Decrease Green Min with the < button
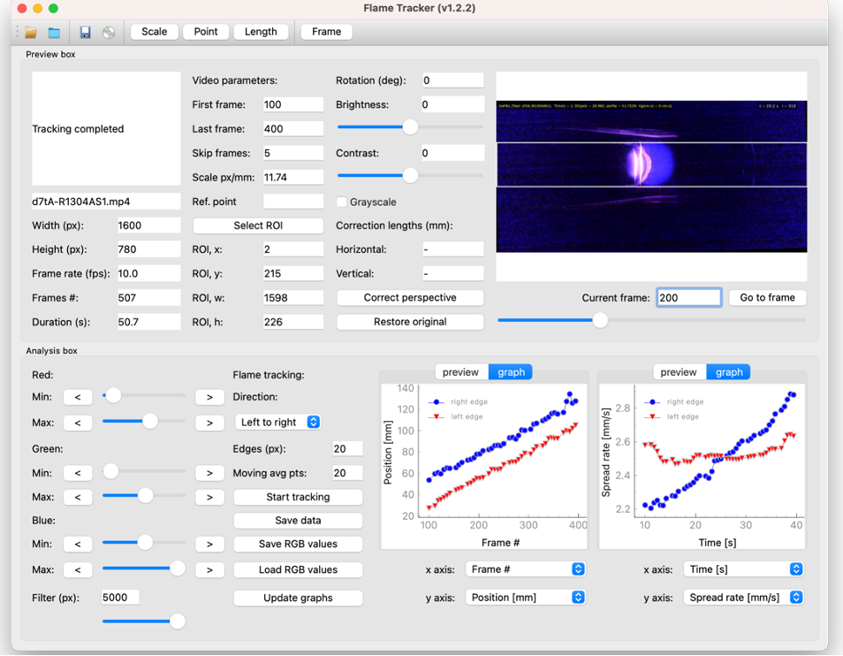 (x=78, y=473)
